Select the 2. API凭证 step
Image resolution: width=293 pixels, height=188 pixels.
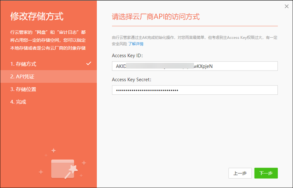click(22, 76)
